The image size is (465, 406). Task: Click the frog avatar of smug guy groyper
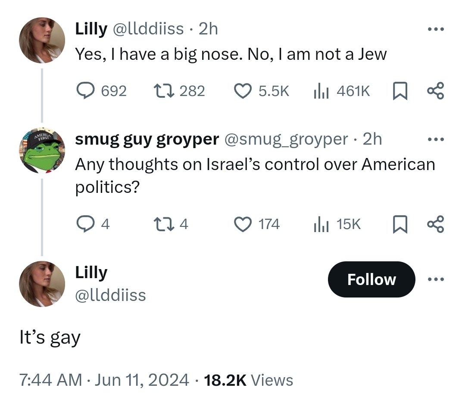42,151
